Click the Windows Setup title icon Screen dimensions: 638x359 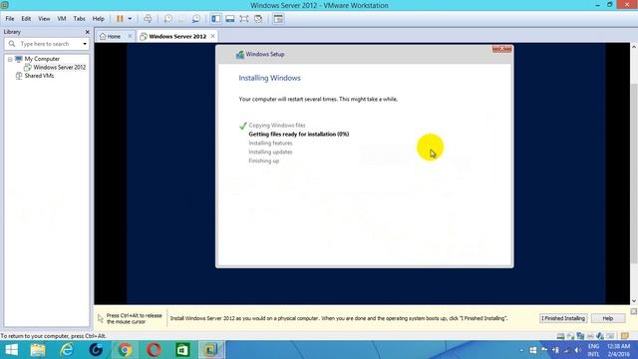tap(240, 54)
